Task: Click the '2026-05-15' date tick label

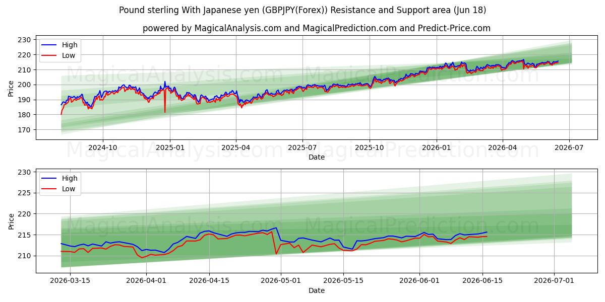Action: point(343,281)
